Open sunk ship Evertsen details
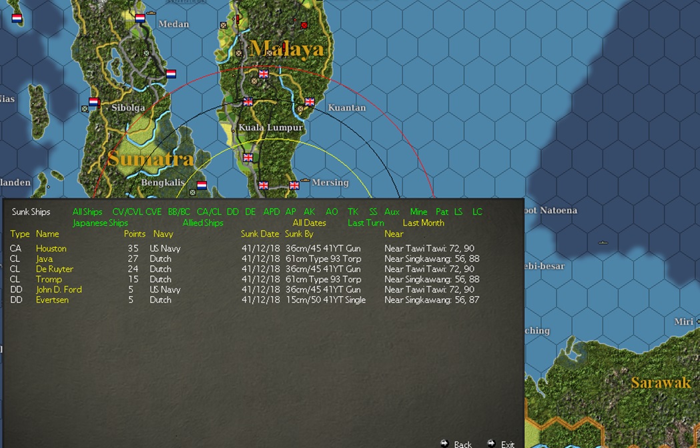This screenshot has height=448, width=700. click(52, 300)
